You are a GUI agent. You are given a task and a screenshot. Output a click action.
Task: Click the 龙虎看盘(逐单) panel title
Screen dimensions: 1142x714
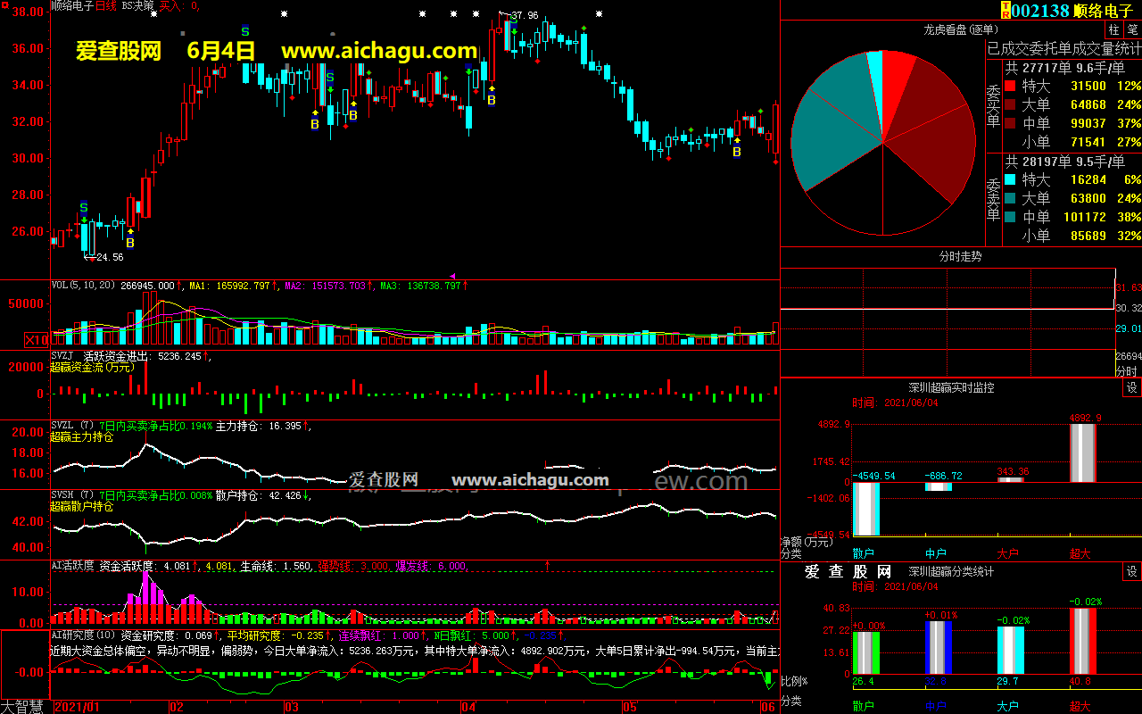pos(960,29)
